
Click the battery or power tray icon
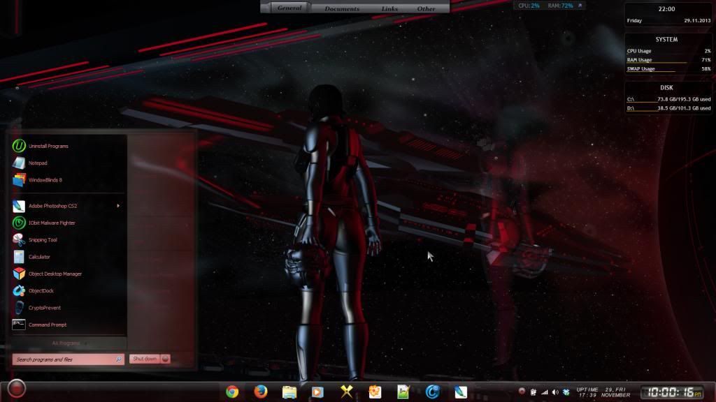[x=534, y=392]
